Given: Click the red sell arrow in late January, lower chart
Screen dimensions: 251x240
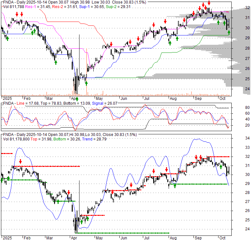Looking at the screenshot, I should (20, 161).
